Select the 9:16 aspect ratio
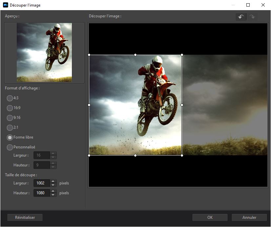Viewport: 271px width, 227px height. click(10, 118)
